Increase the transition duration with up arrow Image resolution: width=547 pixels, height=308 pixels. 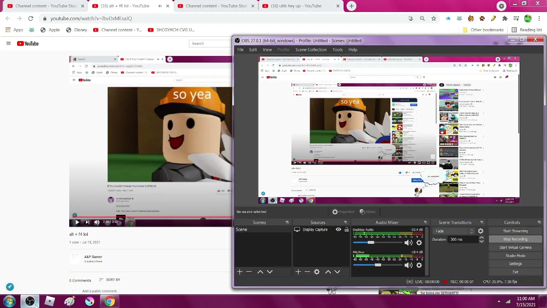(482, 237)
